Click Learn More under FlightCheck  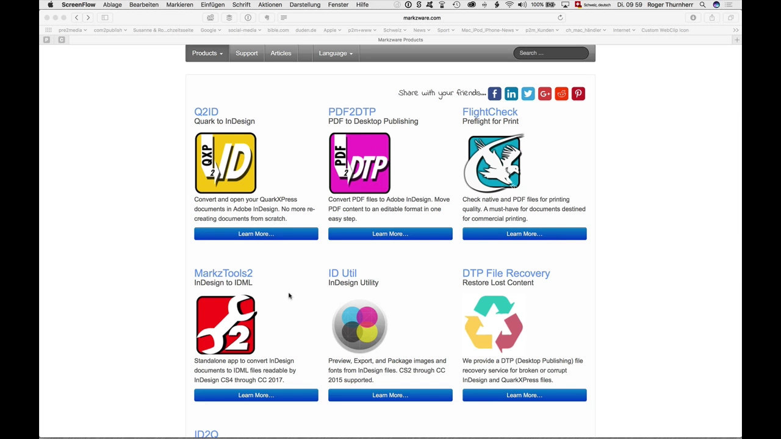(525, 234)
